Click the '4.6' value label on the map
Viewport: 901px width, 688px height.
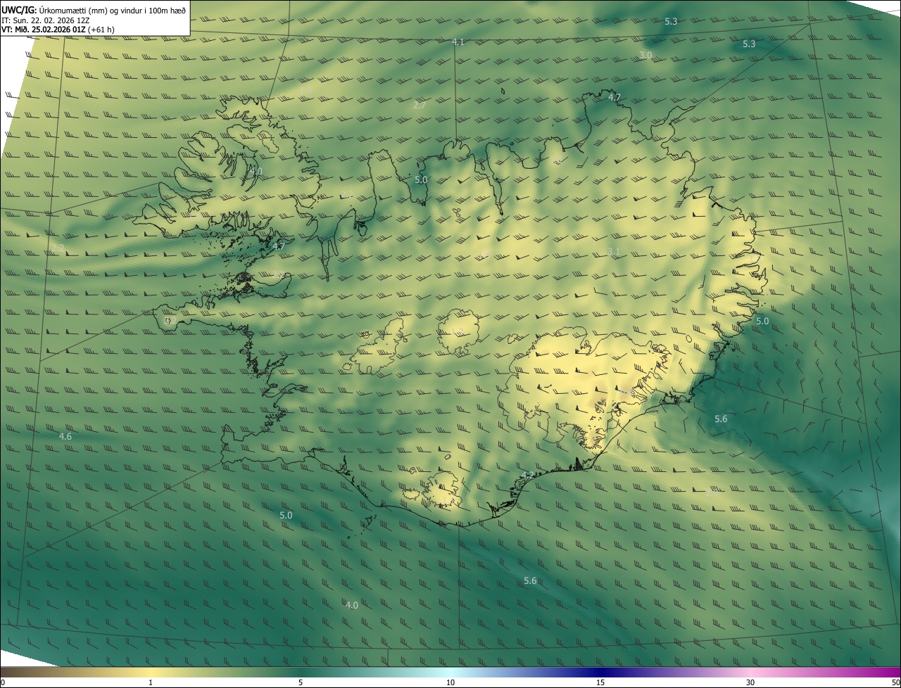click(65, 436)
